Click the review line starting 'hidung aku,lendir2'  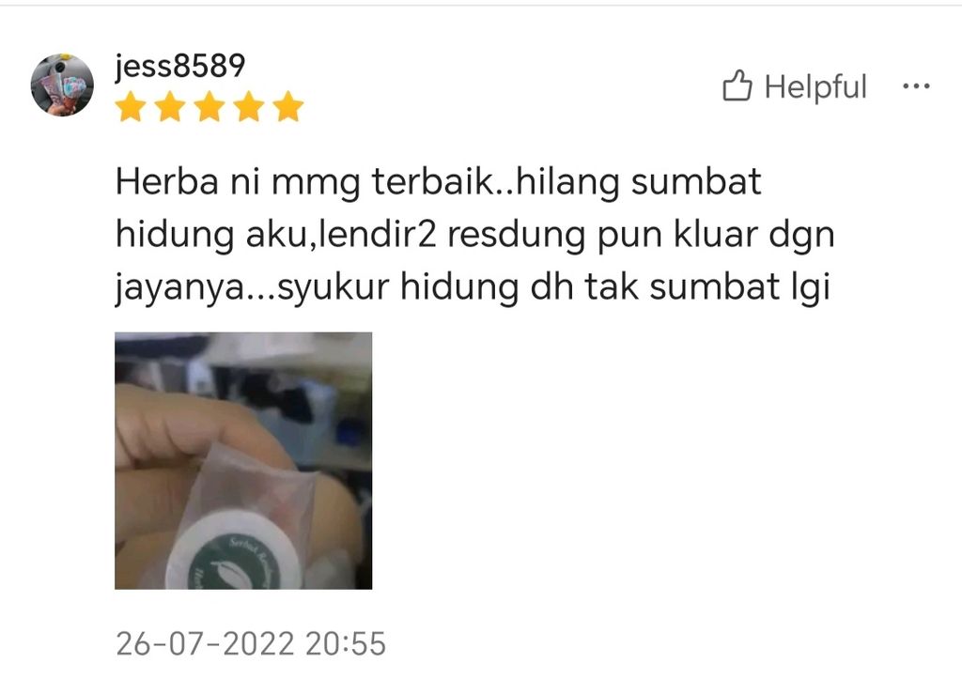(x=475, y=234)
